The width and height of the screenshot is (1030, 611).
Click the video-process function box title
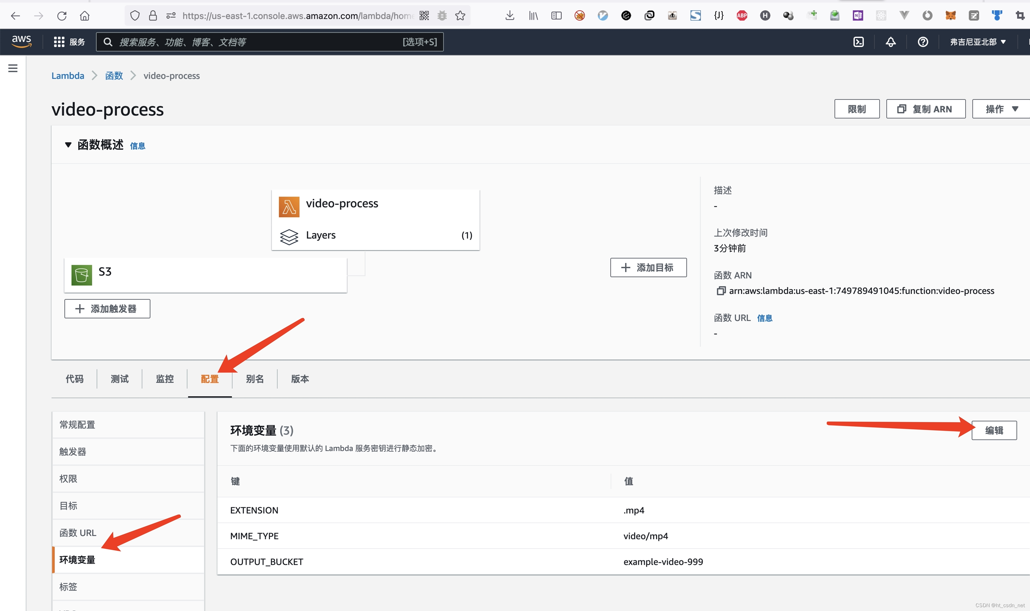(342, 203)
